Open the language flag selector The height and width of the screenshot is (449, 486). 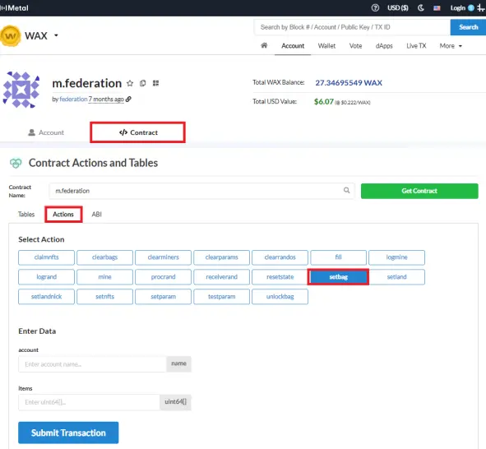point(437,8)
